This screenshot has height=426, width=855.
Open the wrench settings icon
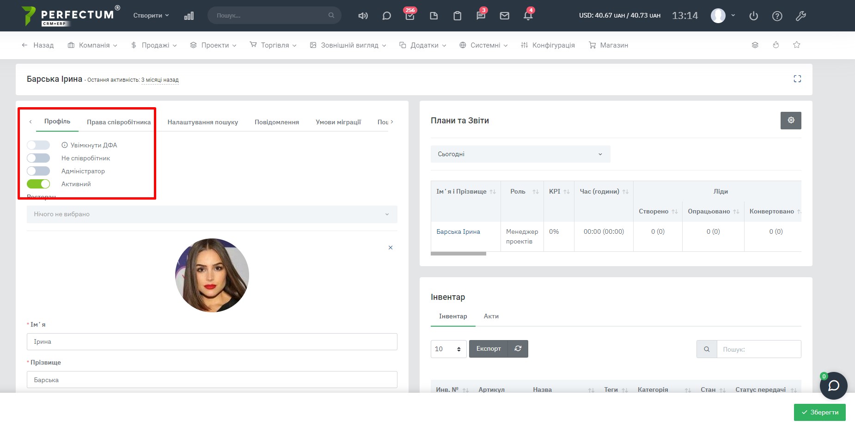coord(800,16)
